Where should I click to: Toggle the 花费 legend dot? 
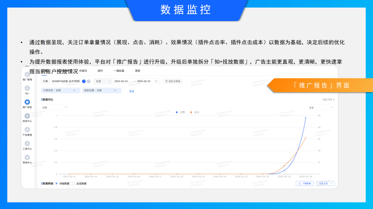click(177, 112)
